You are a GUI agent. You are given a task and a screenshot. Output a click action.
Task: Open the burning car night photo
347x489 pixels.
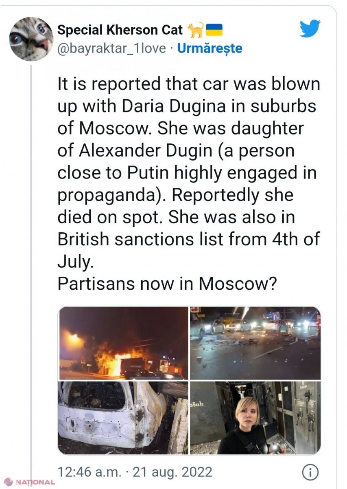pos(123,343)
